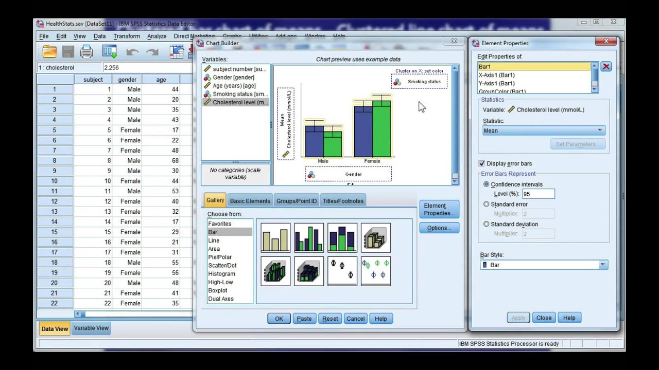Click the Gender X-axis drop zone icon
The height and width of the screenshot is (370, 659).
311,175
